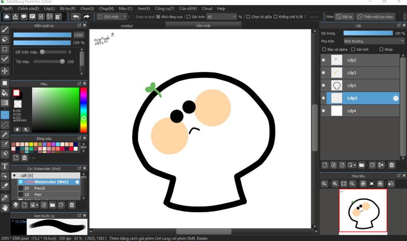The height and width of the screenshot is (241, 407).
Task: Select the Pen brush
Action: tap(49, 195)
